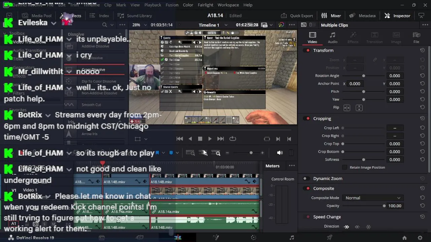Screen dimensions: 431x242
Task: Open the Workspace menu
Action: tap(228, 5)
